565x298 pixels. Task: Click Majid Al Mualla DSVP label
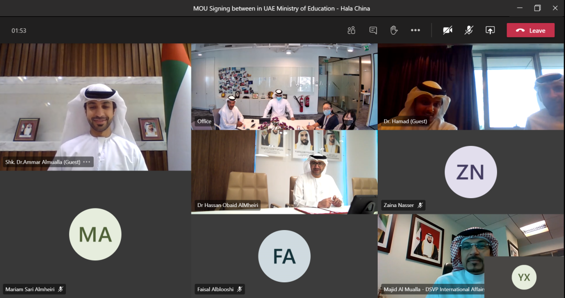(434, 289)
